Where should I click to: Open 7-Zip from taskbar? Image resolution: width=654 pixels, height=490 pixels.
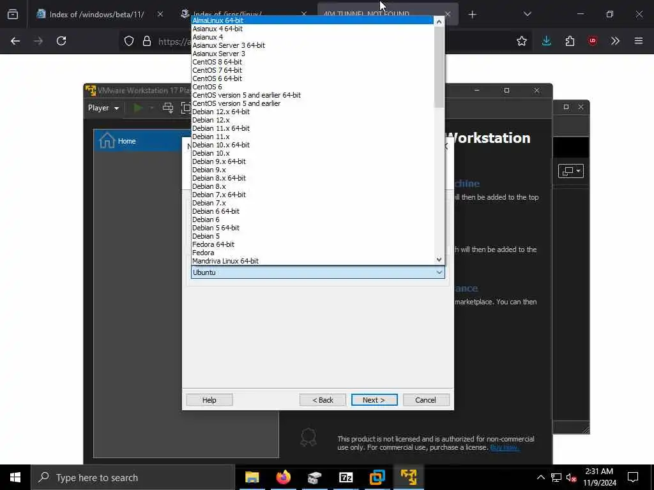tap(346, 477)
